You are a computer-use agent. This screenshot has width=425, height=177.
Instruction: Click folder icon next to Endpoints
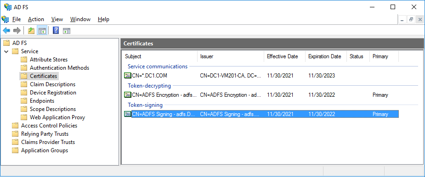click(x=24, y=101)
